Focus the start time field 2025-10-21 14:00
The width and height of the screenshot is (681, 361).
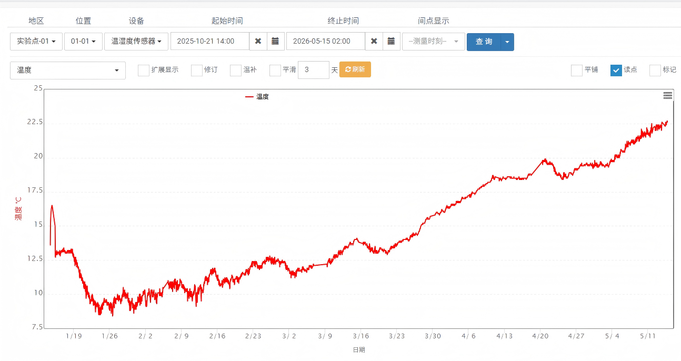point(210,42)
